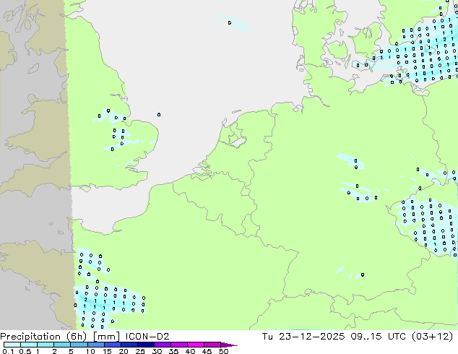The height and width of the screenshot is (354, 458).
Task: Click the legend segment between 10 and 15
Action: pos(97,345)
